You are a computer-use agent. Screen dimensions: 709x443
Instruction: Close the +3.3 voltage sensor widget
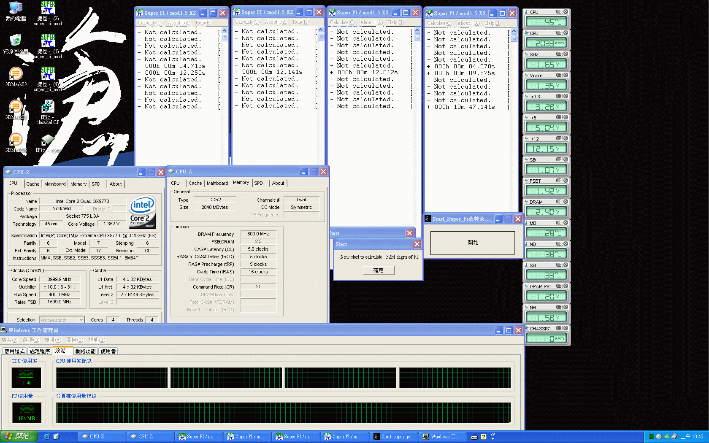pyautogui.click(x=566, y=96)
